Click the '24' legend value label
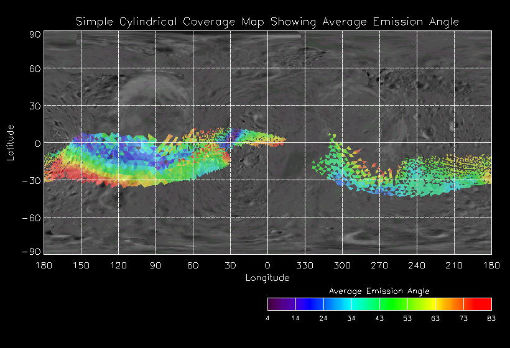 323,318
